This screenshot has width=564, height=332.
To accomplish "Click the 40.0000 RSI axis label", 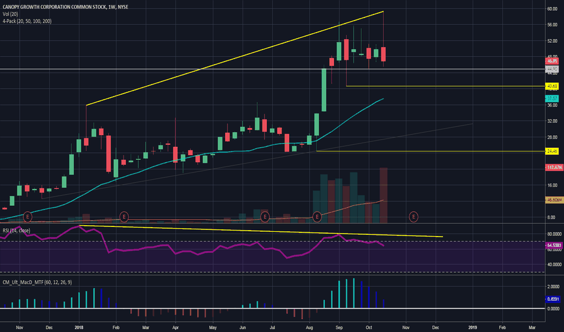I will 554,264.
